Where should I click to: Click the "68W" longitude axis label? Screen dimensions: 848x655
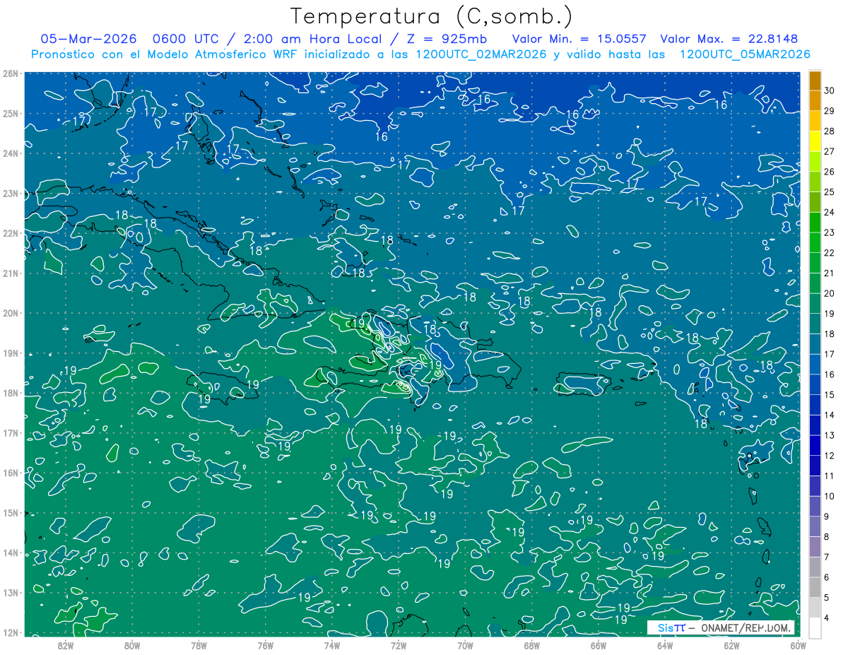[x=531, y=644]
